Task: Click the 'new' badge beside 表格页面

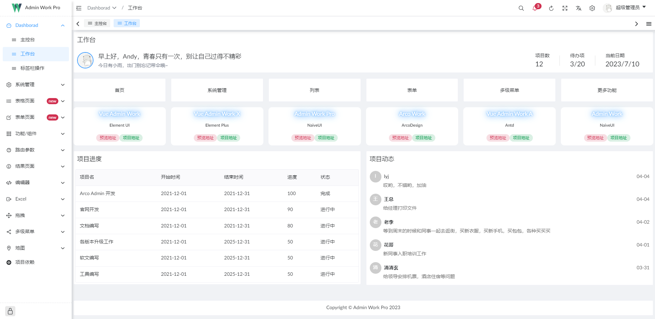Action: (x=52, y=101)
